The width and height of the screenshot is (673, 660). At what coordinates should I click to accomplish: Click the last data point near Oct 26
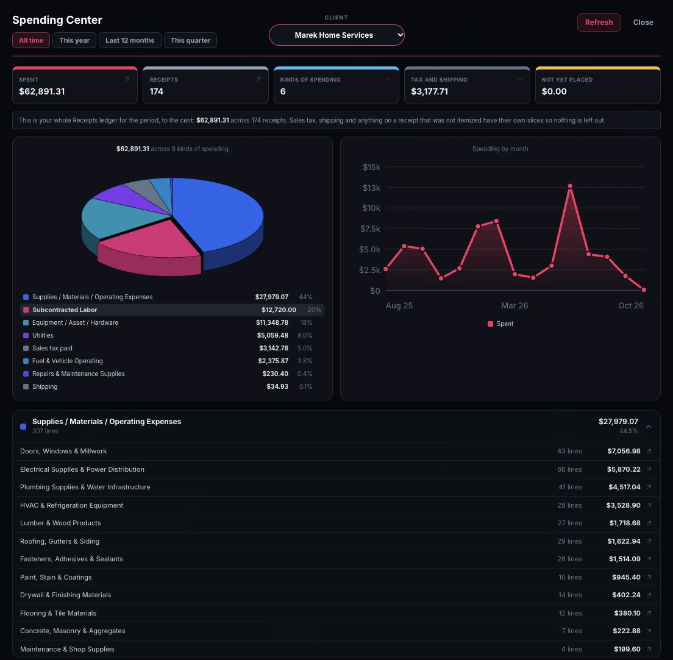click(x=644, y=289)
